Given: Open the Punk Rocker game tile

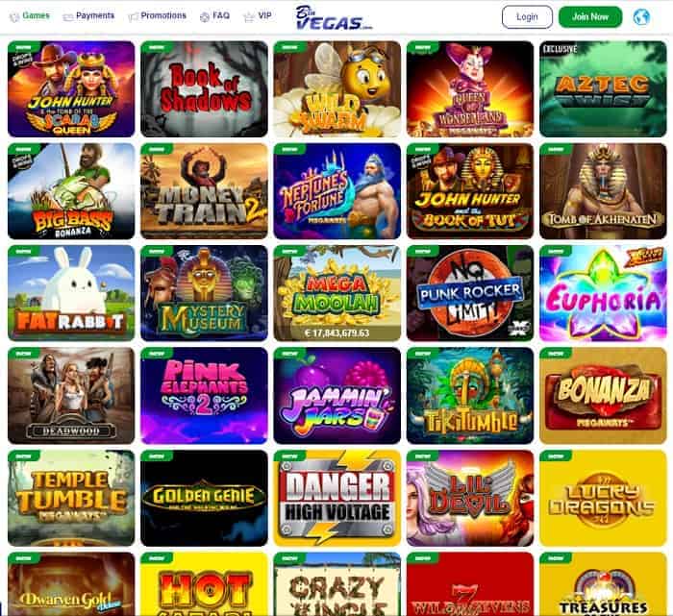Looking at the screenshot, I should tap(470, 293).
